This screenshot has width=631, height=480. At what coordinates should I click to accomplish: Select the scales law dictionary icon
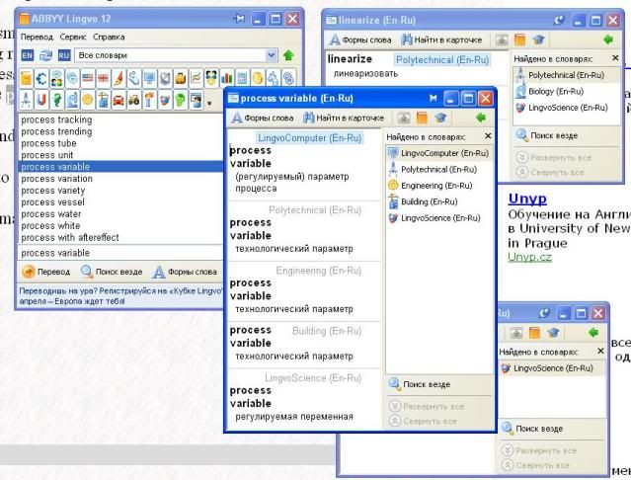point(273,78)
